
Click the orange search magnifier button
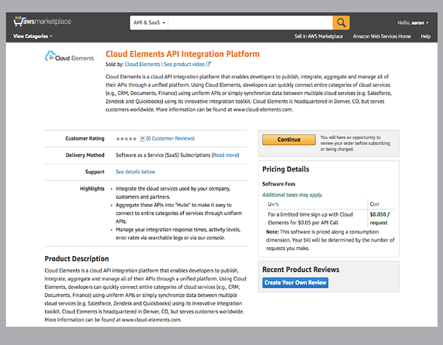coord(341,22)
